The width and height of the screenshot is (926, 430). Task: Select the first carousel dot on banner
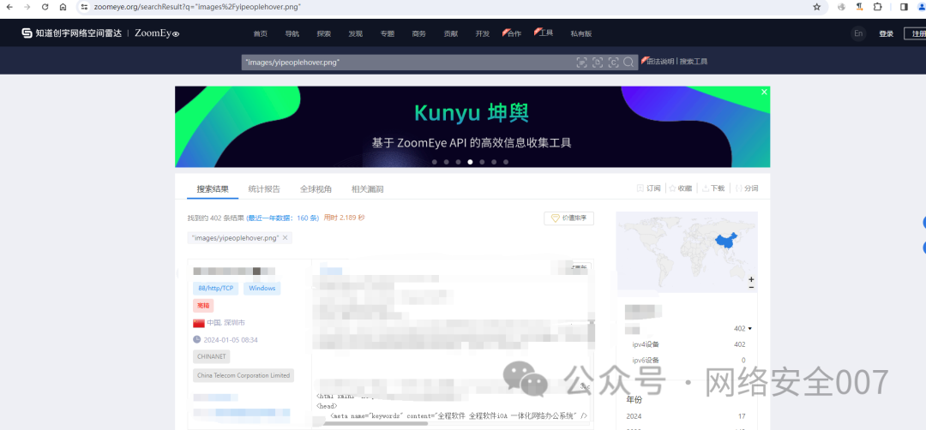click(x=435, y=162)
